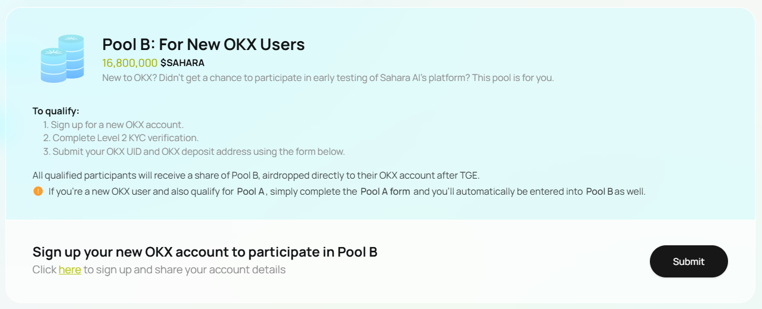Click the bold 'Pool A form' text
This screenshot has height=309, width=762.
pos(385,191)
